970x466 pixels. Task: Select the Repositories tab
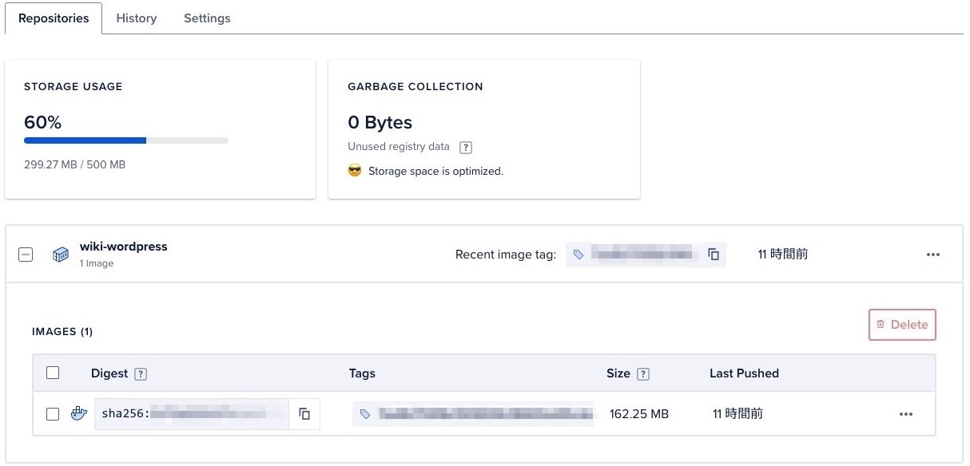pos(54,18)
